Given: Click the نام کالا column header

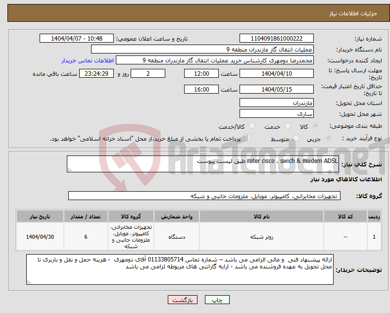Looking at the screenshot, I should click(x=261, y=216).
